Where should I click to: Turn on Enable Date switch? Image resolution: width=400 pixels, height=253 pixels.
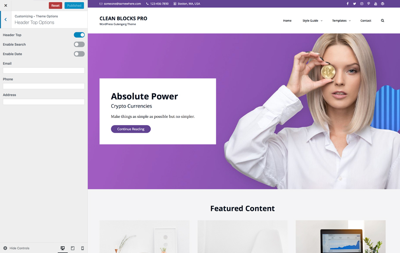(79, 54)
